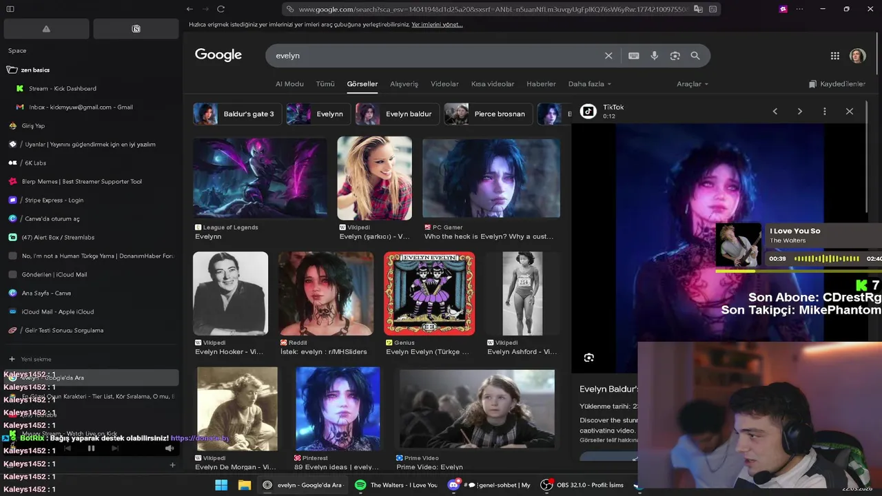Go back using the browser back arrow
This screenshot has width=882, height=496.
[x=189, y=9]
